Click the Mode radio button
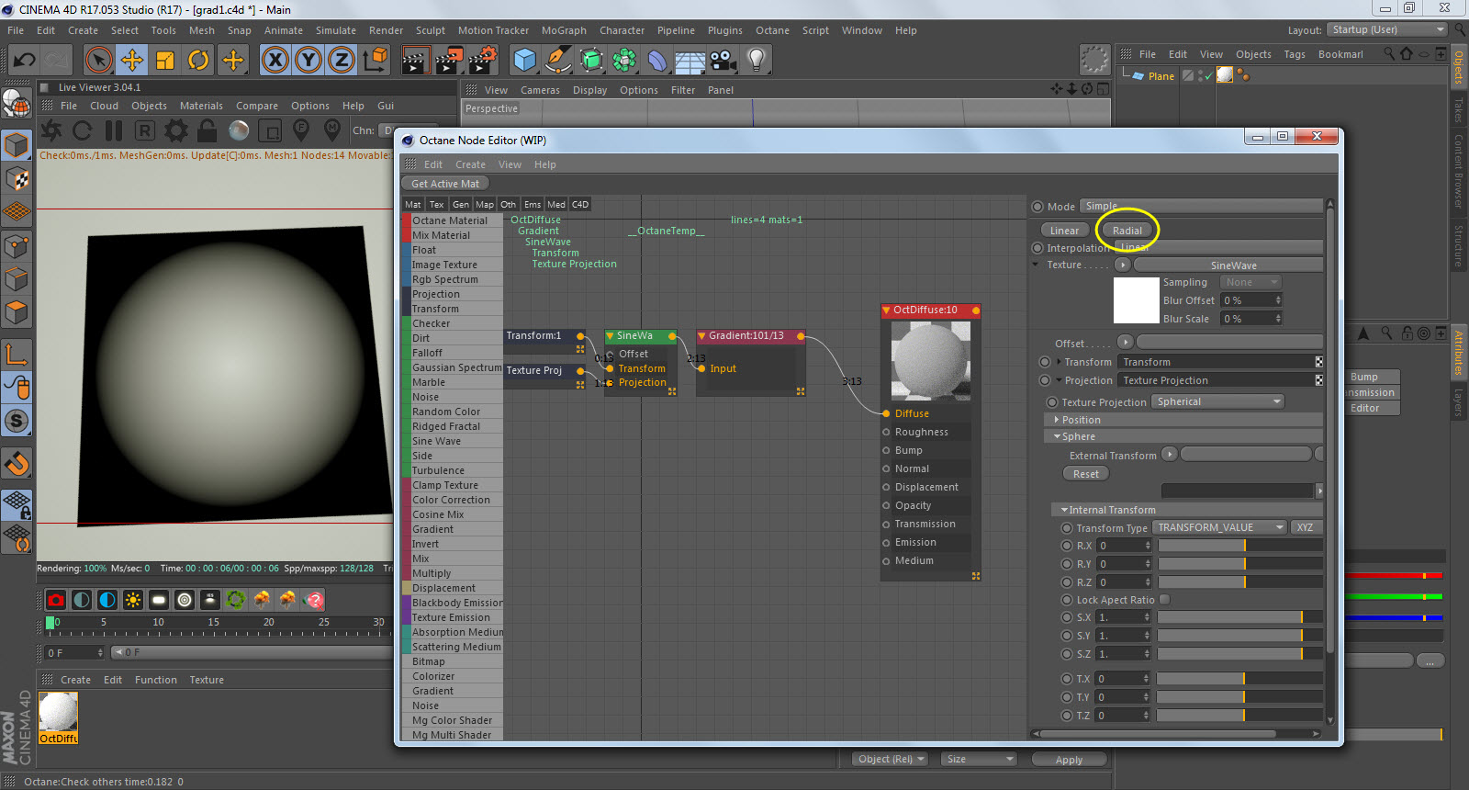The height and width of the screenshot is (790, 1469). 1037,207
